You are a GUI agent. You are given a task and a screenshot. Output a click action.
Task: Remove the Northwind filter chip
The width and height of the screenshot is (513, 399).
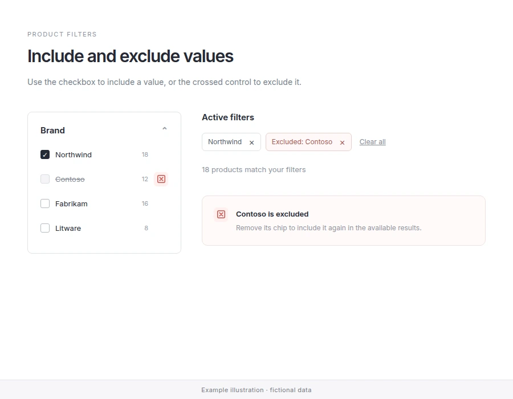(251, 142)
